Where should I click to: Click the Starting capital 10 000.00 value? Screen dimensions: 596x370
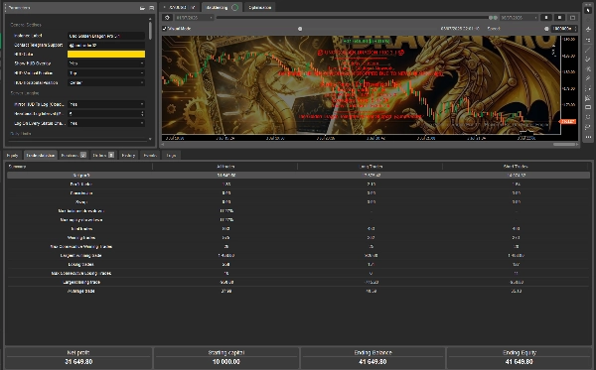[x=226, y=362]
